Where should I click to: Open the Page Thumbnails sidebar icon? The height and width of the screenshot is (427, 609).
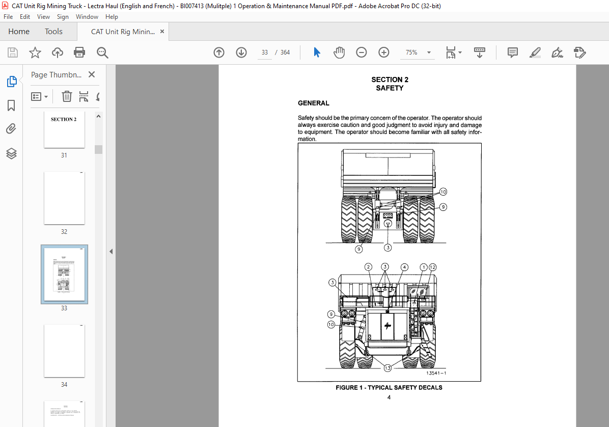tap(12, 82)
